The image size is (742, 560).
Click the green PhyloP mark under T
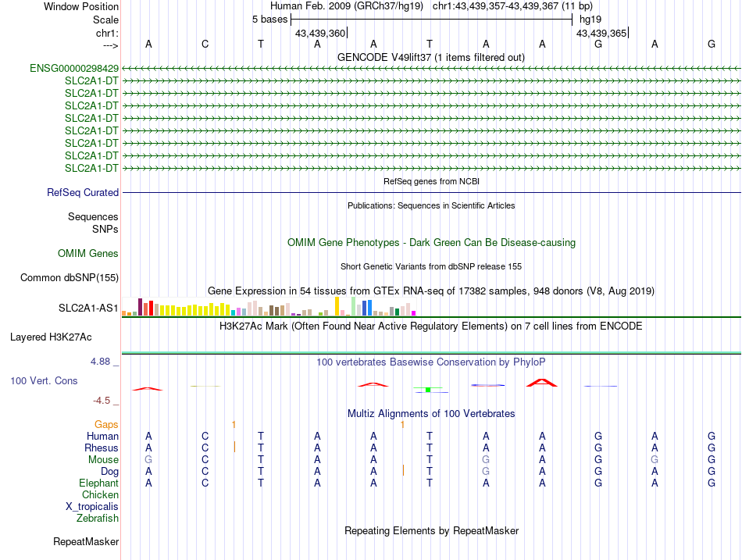coord(428,390)
